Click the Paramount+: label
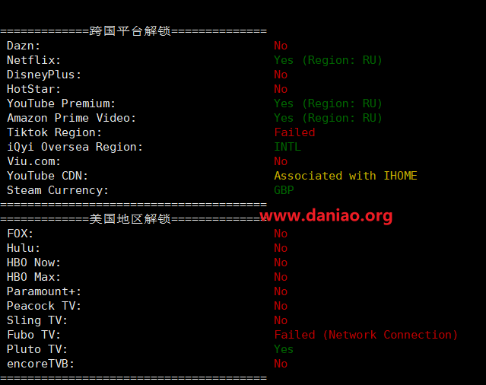 point(44,291)
